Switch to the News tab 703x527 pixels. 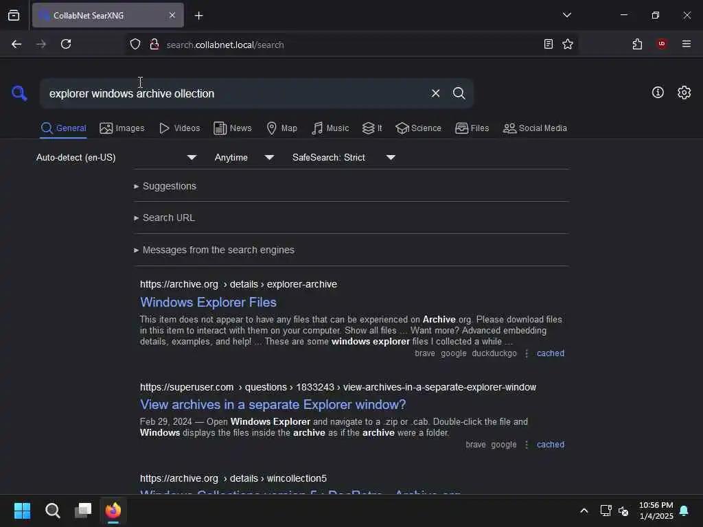coord(233,128)
